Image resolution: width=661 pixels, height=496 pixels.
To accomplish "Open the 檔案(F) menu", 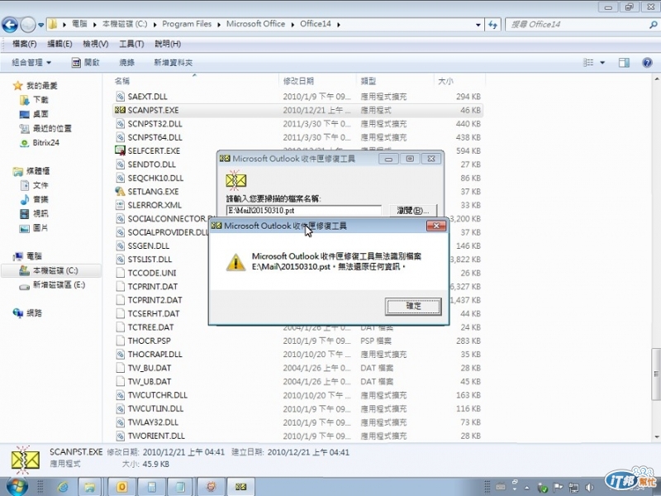I will tap(25, 44).
